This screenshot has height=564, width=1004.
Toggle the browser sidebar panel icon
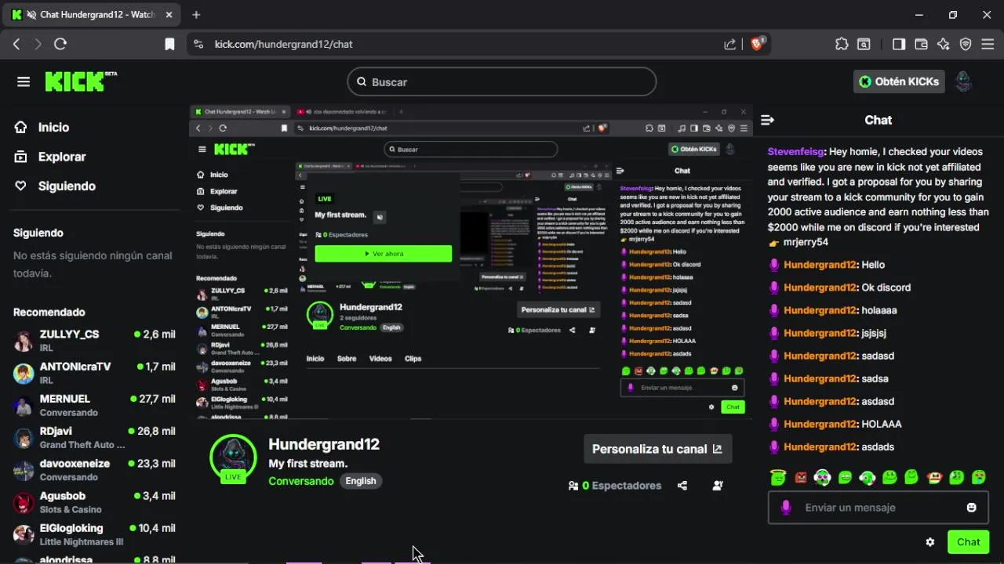point(899,44)
